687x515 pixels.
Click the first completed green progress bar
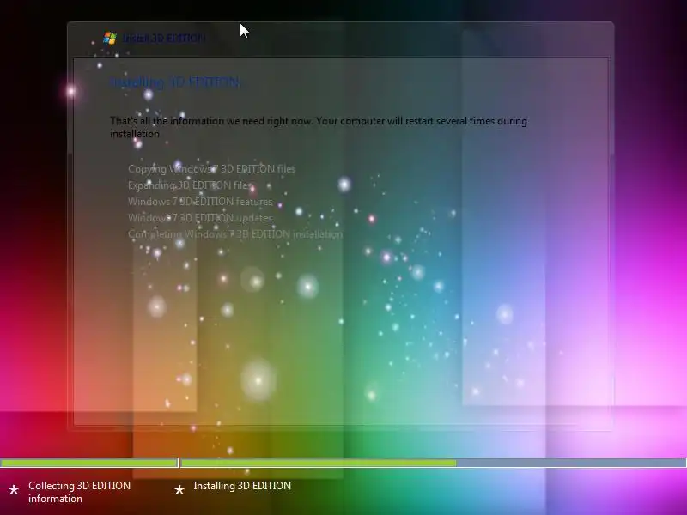89,463
